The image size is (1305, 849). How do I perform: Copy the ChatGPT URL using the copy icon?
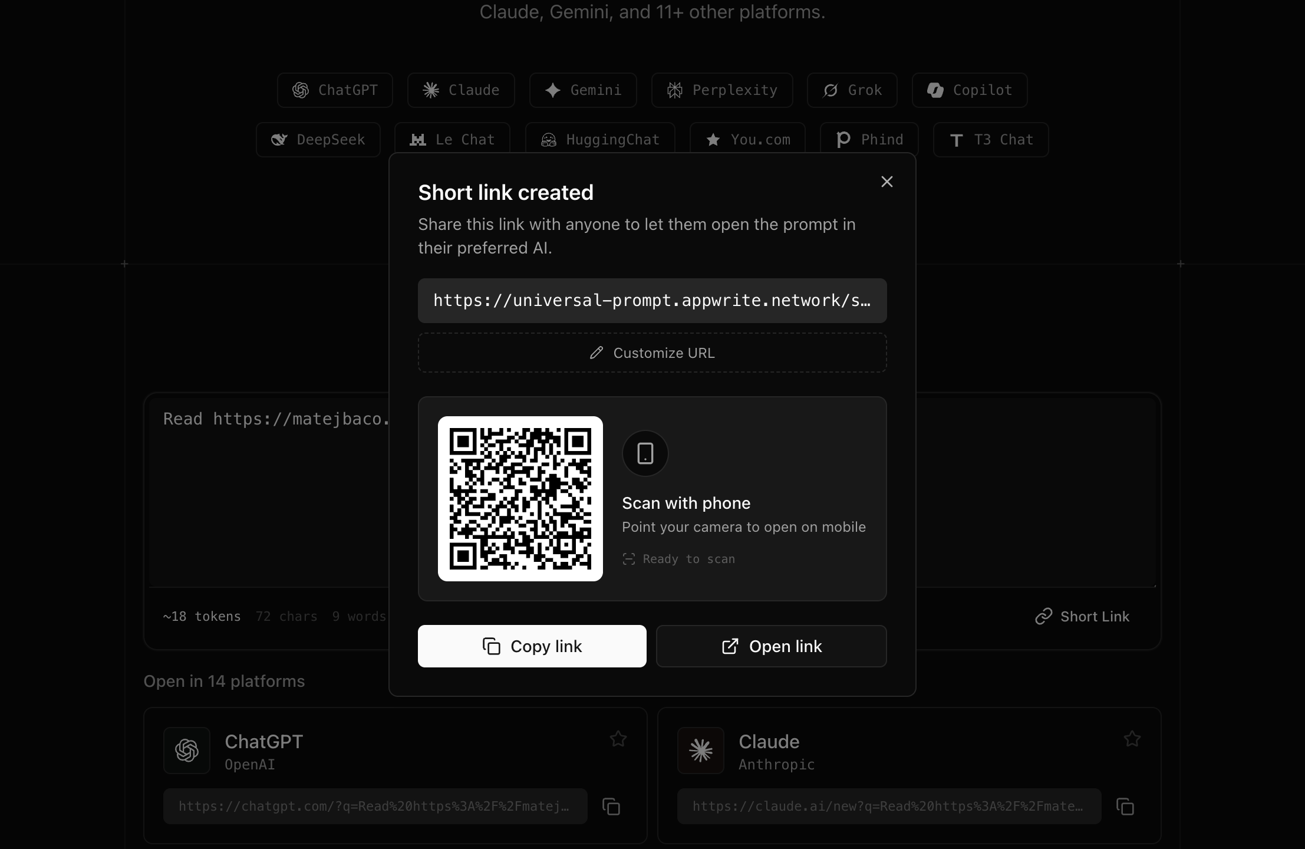tap(611, 806)
